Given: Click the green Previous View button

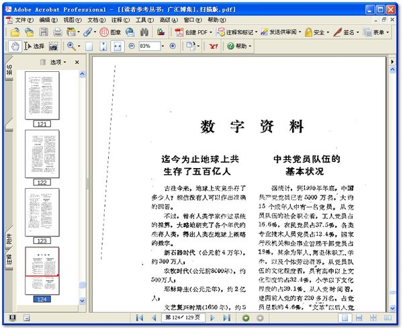Looking at the screenshot, I should (x=246, y=318).
